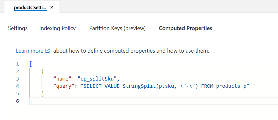Click line number 5 in the editor
This screenshot has height=120, width=278.
tap(17, 94)
